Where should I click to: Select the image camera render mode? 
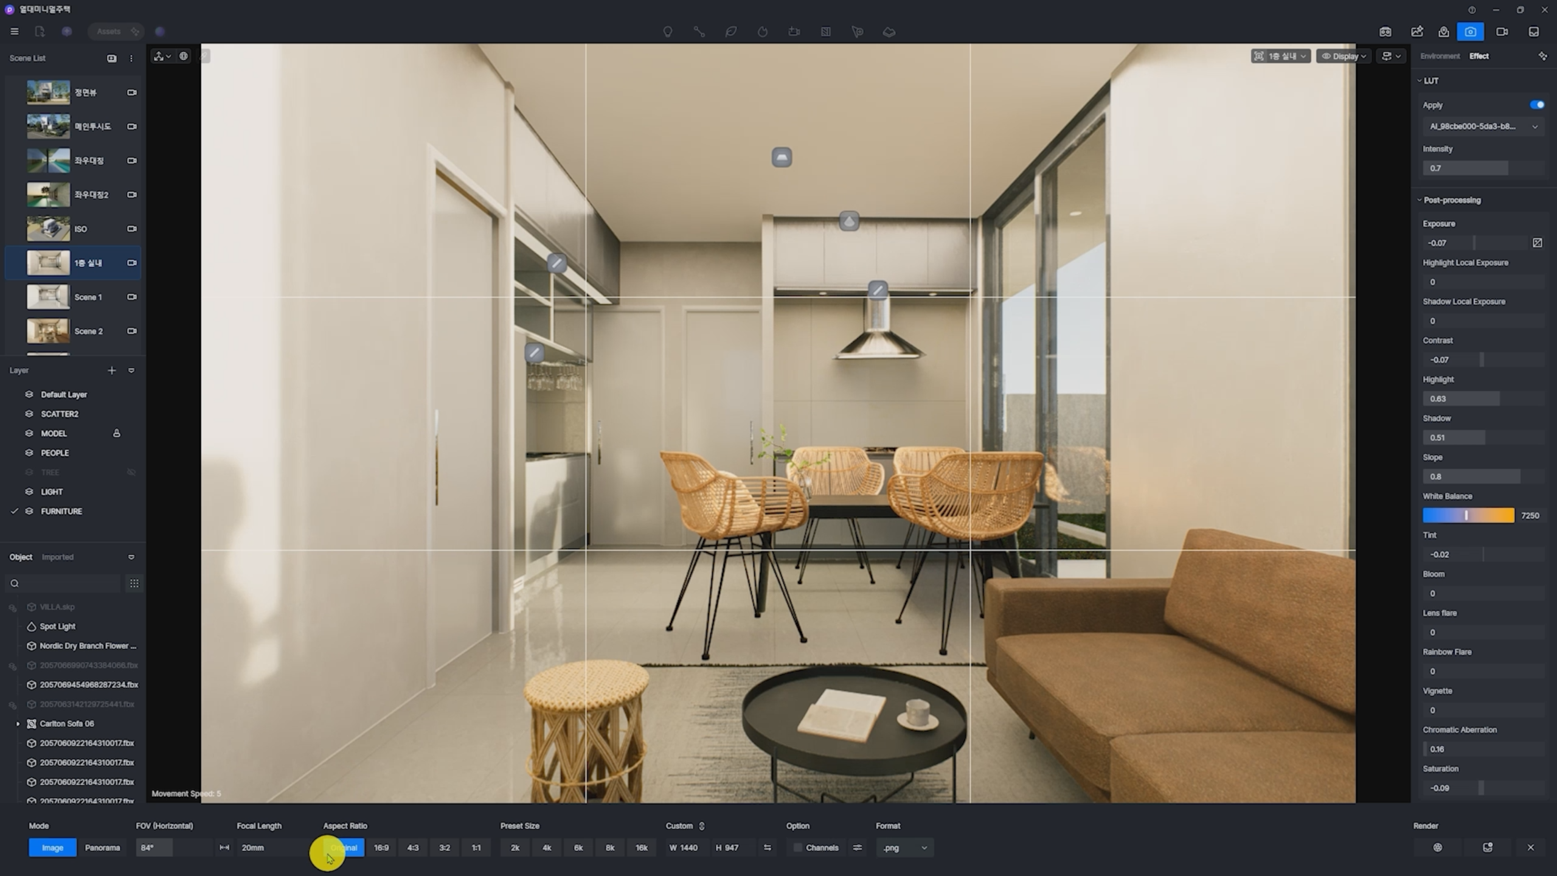click(x=1471, y=32)
